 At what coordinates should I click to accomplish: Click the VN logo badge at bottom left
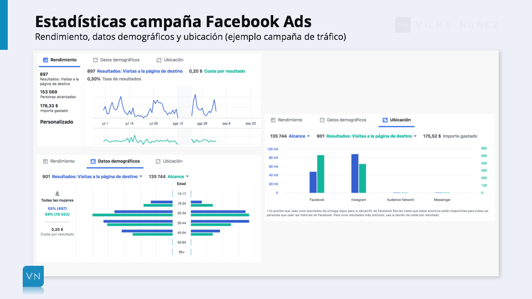(x=33, y=276)
